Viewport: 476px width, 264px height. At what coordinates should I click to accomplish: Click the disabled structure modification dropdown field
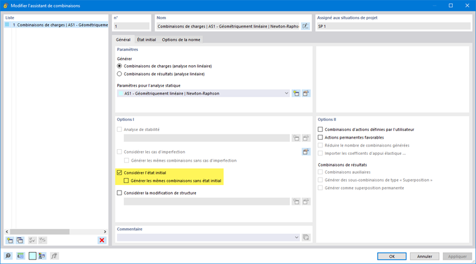pyautogui.click(x=207, y=201)
